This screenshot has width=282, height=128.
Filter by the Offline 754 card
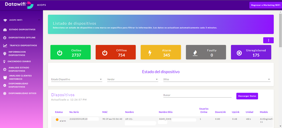click(x=116, y=52)
